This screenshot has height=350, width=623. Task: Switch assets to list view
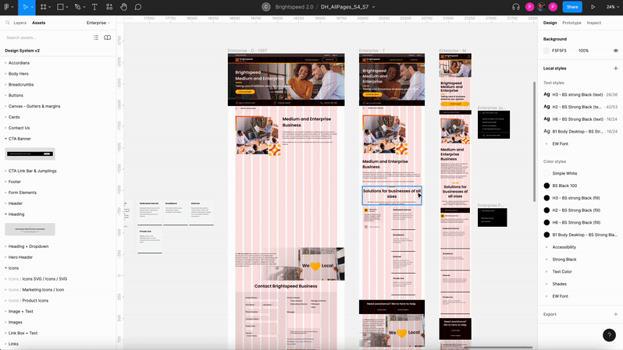click(x=96, y=37)
